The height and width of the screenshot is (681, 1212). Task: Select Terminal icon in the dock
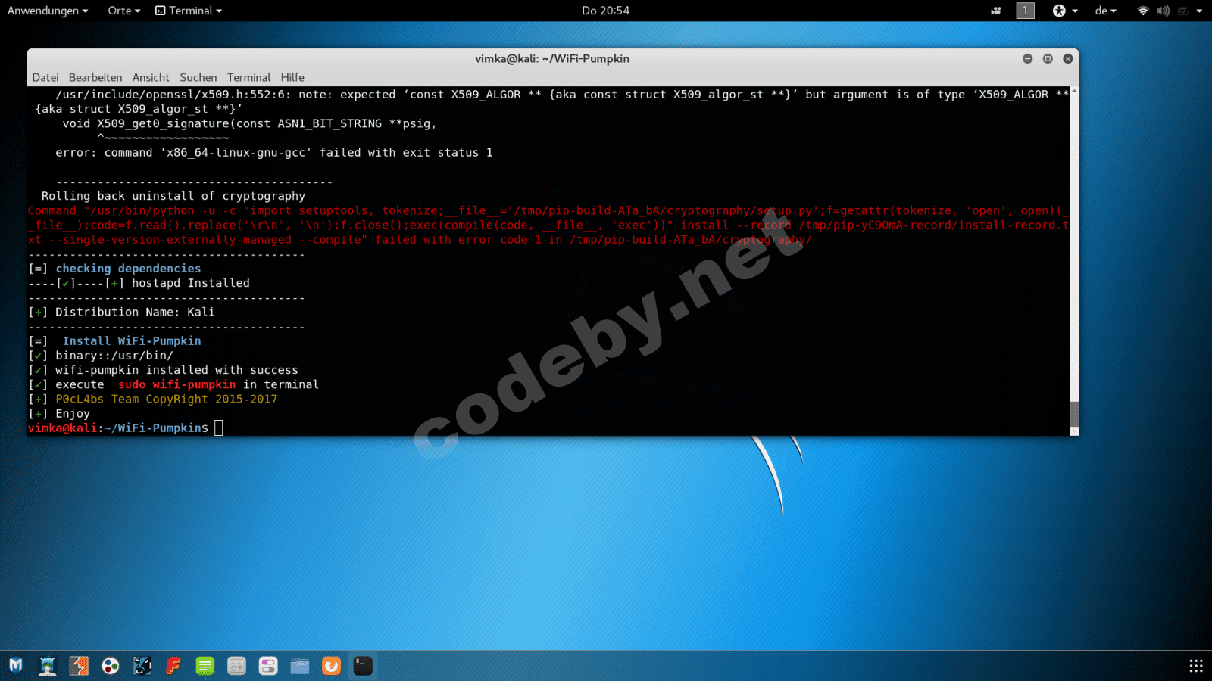pyautogui.click(x=363, y=666)
